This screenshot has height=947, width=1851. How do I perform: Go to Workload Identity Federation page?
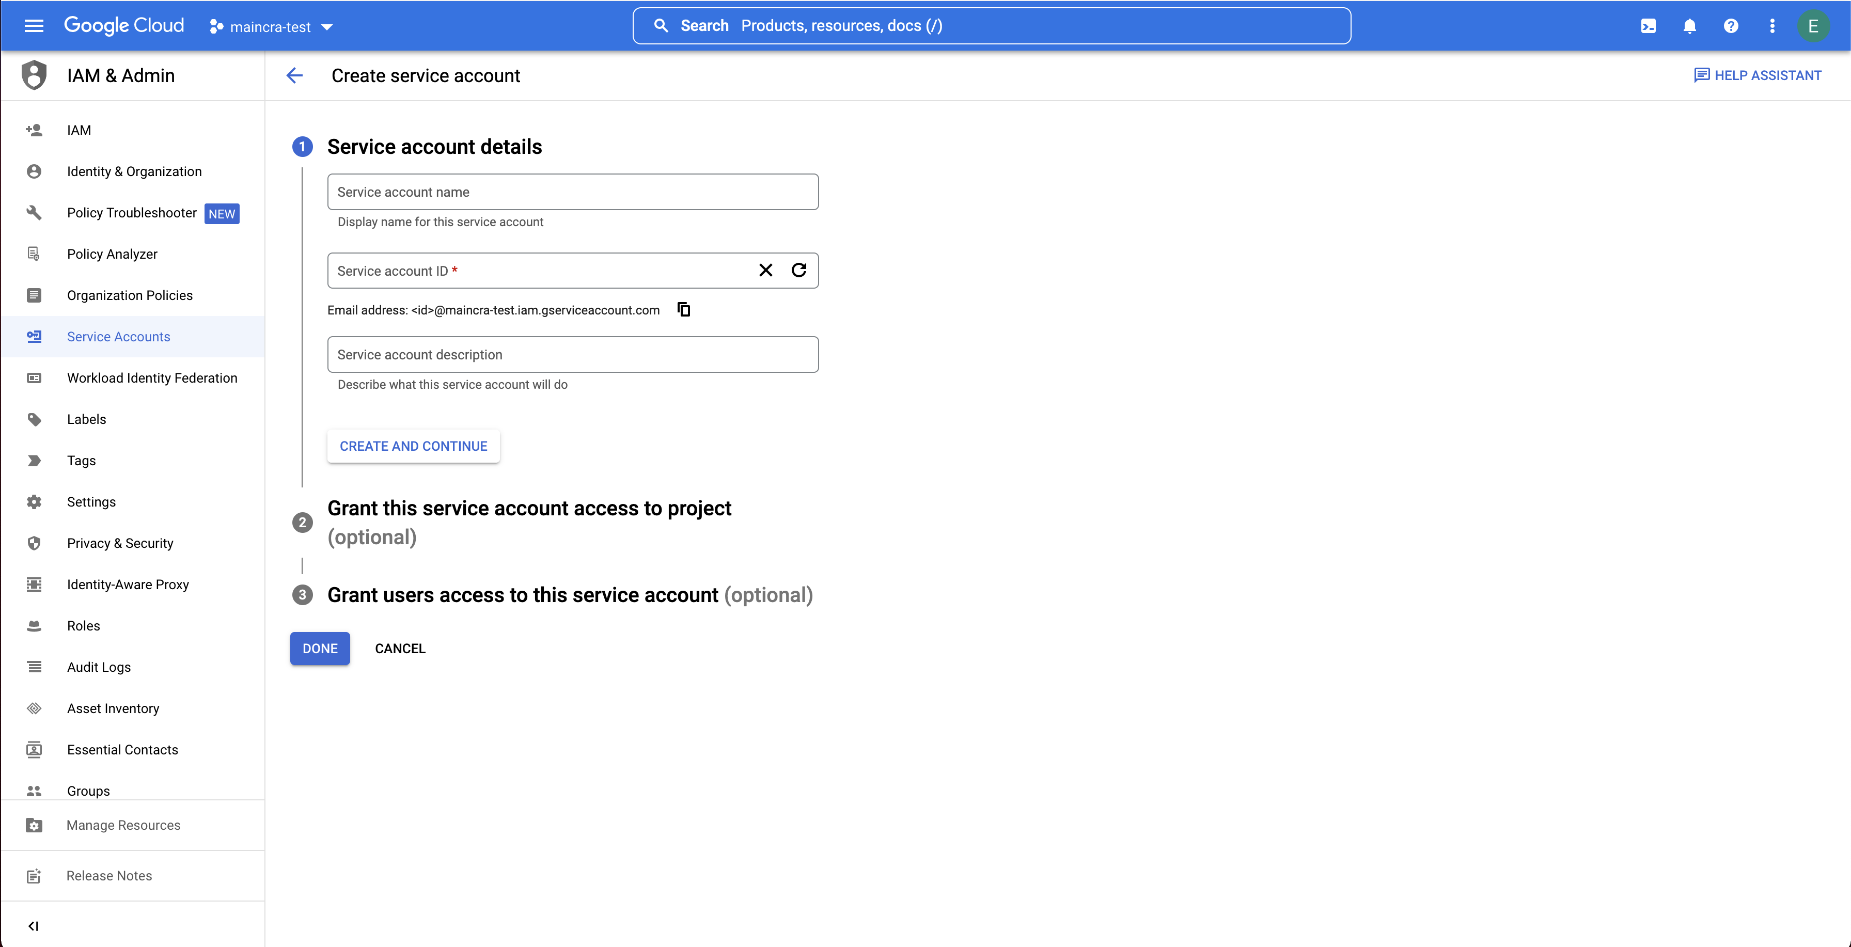(152, 378)
